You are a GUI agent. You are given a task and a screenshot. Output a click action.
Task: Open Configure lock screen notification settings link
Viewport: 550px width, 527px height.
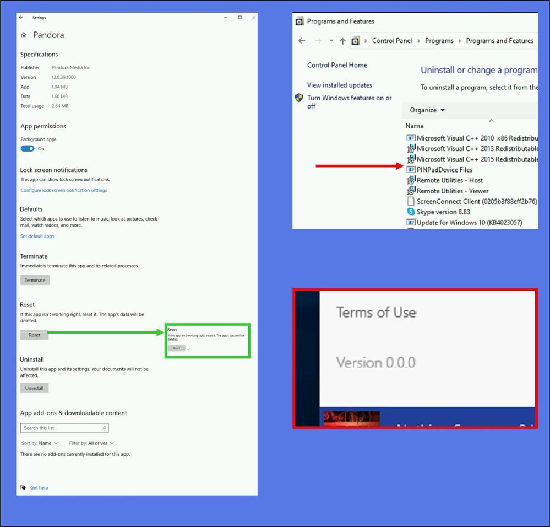click(64, 190)
